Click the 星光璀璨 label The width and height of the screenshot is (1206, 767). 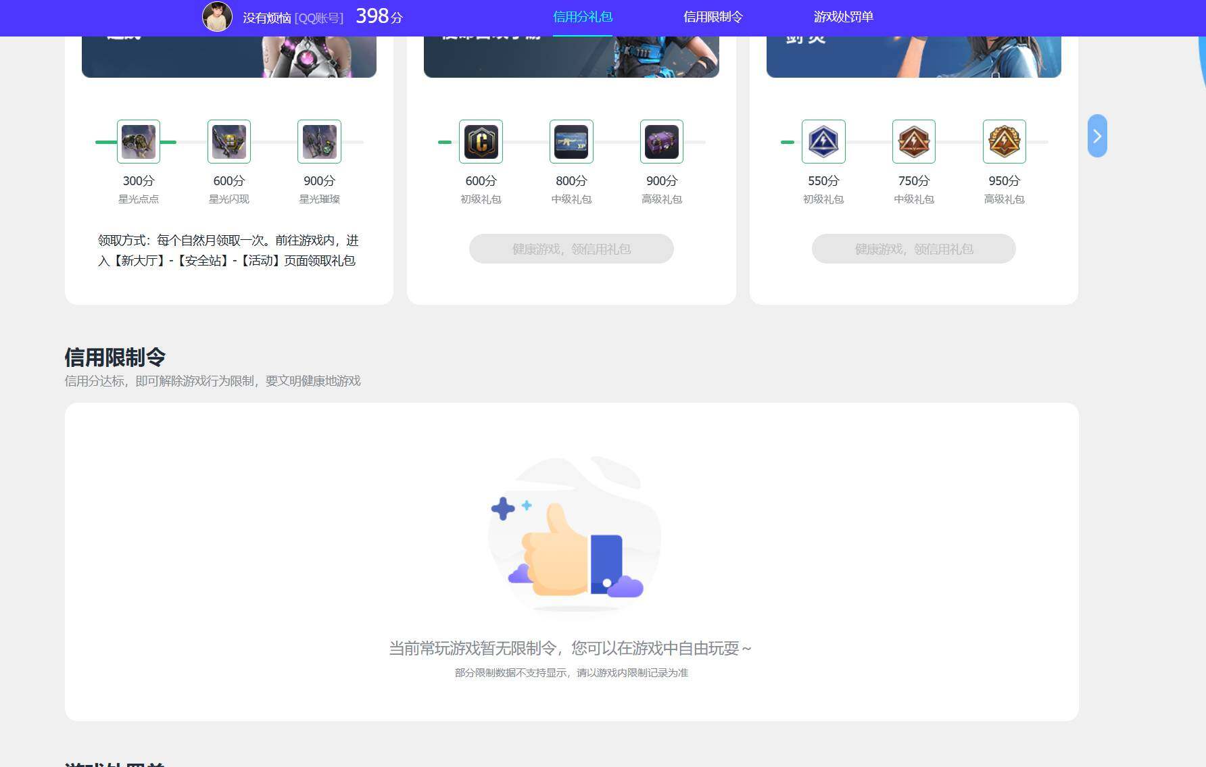coord(319,199)
